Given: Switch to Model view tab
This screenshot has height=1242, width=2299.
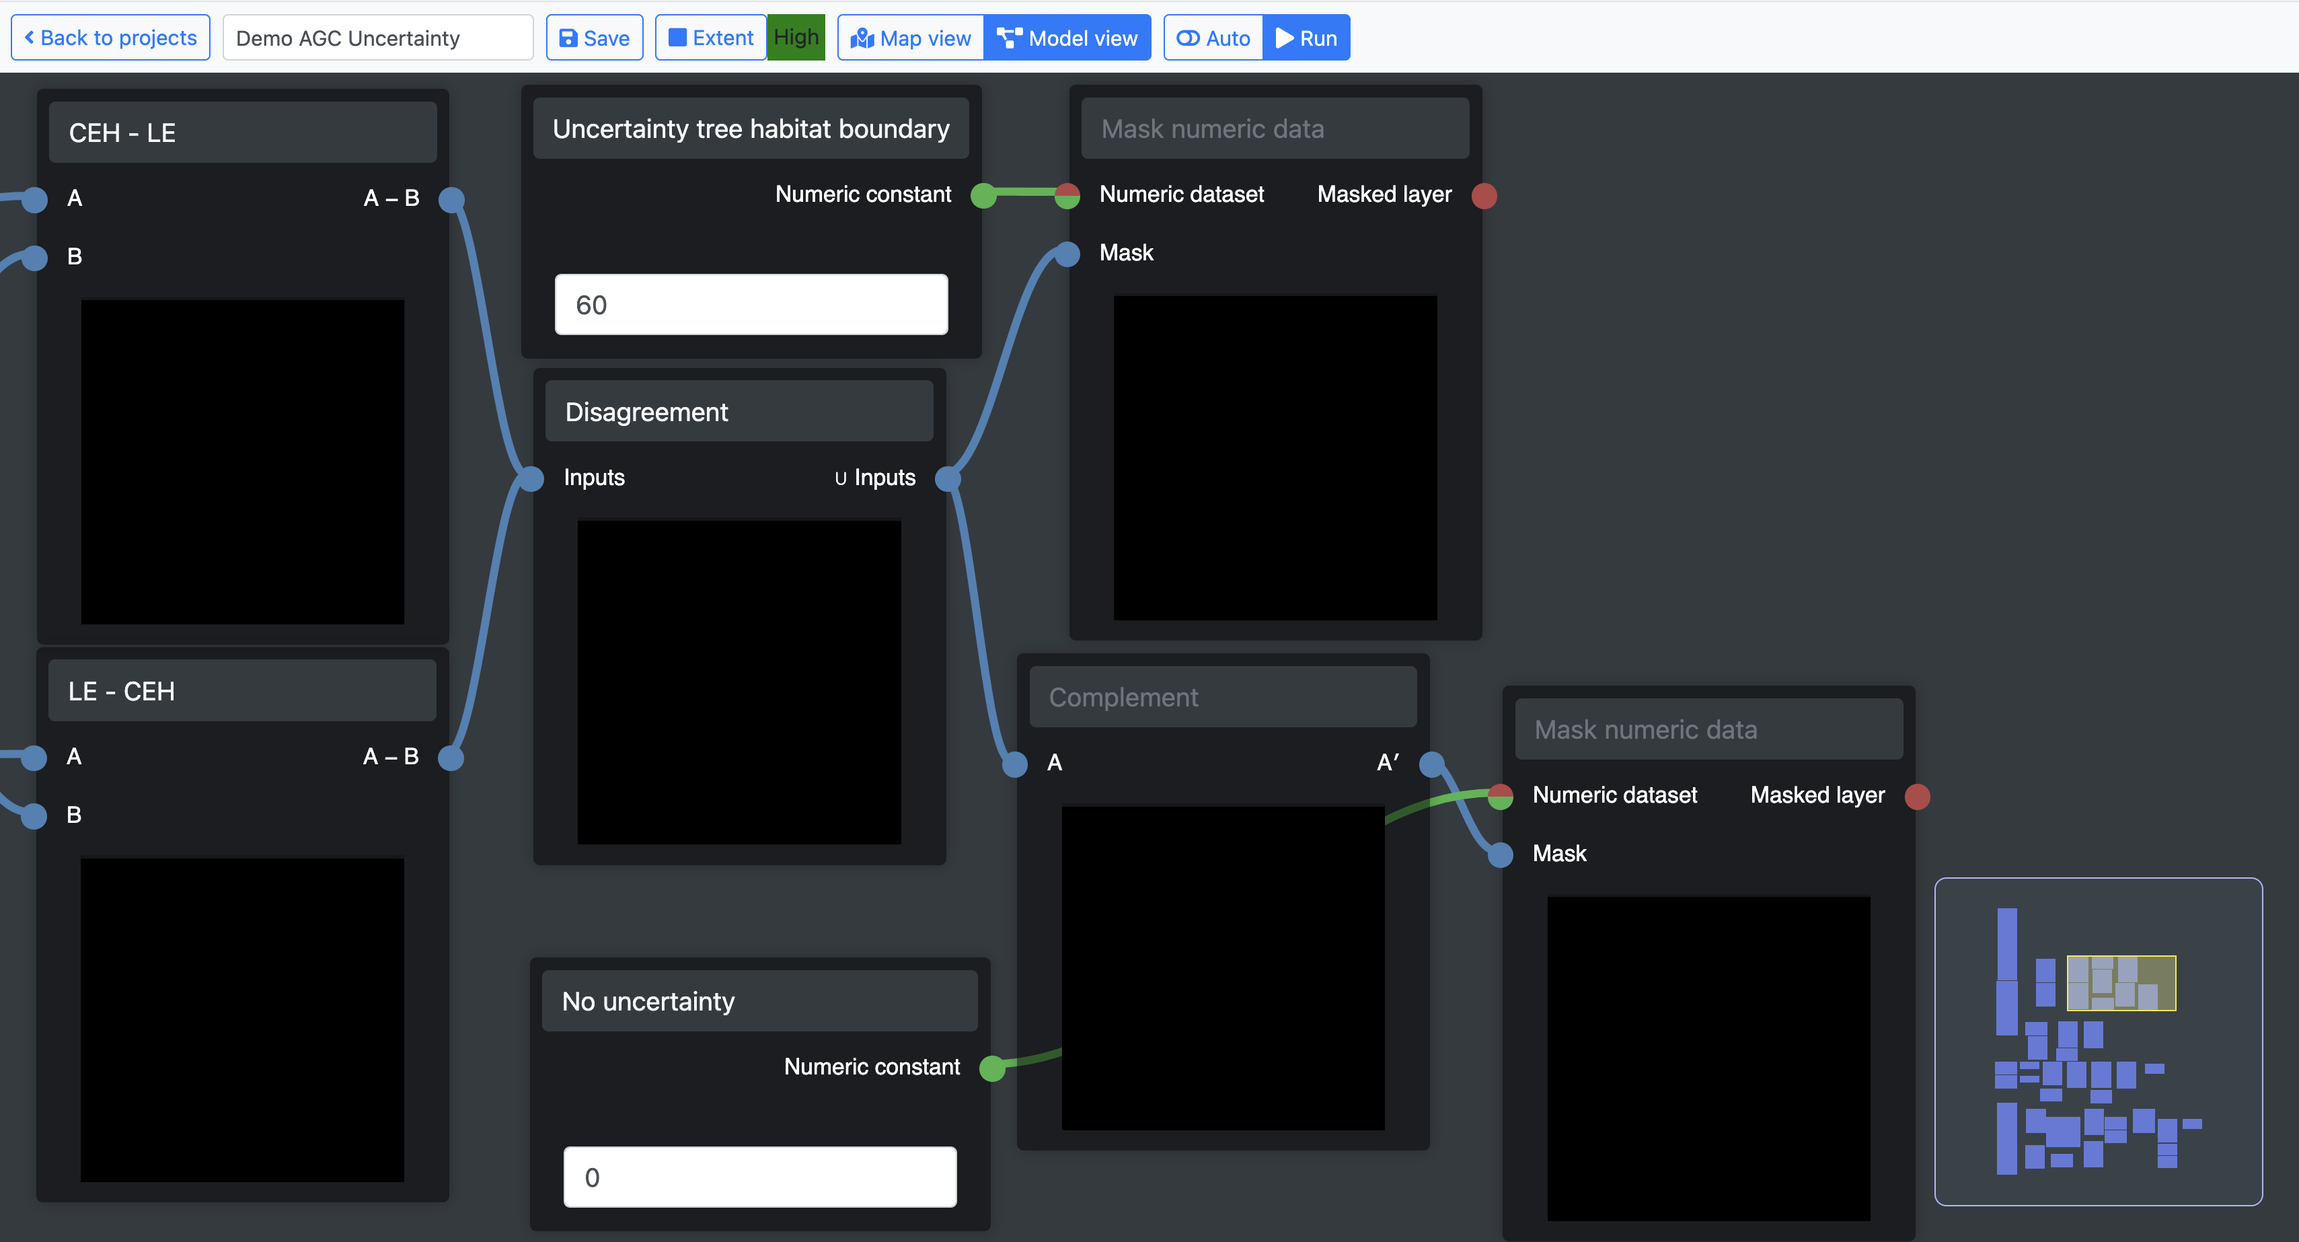Looking at the screenshot, I should click(x=1067, y=38).
